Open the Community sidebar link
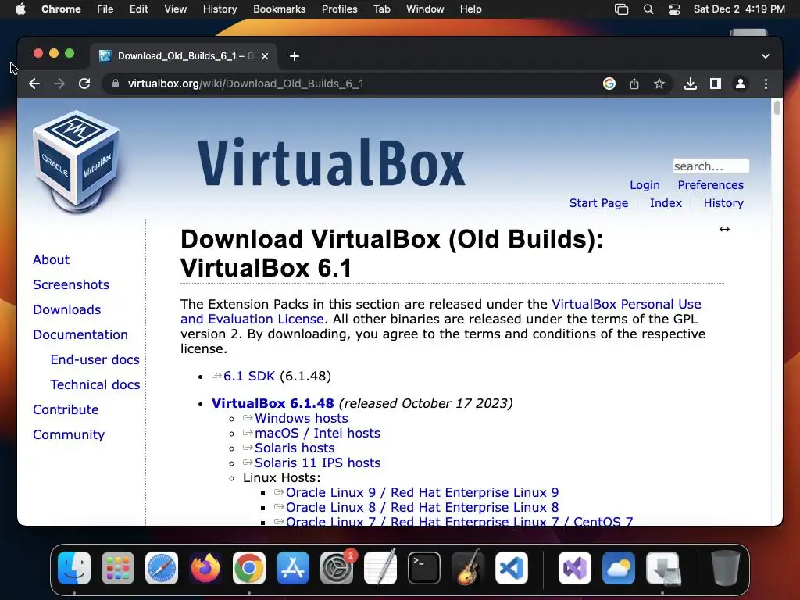Viewport: 800px width, 600px height. pos(69,434)
